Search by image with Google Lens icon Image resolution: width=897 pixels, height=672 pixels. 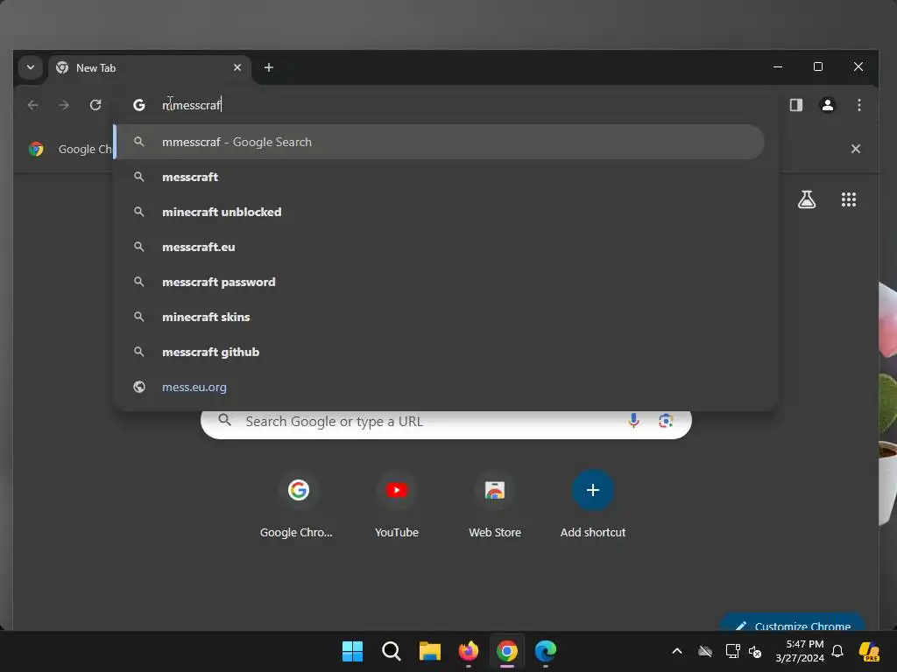pyautogui.click(x=666, y=421)
